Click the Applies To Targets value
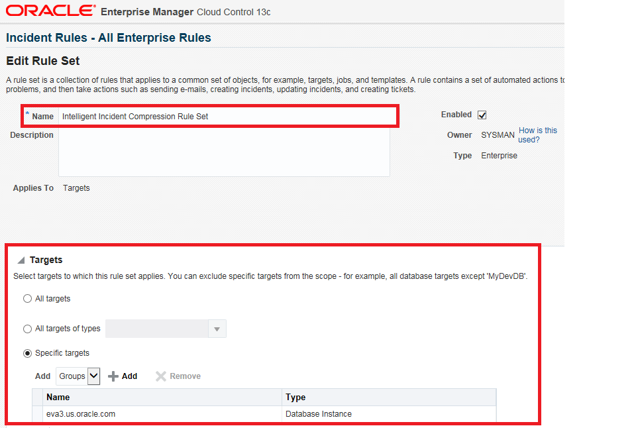Screen dimensions: 636x428 (76, 188)
